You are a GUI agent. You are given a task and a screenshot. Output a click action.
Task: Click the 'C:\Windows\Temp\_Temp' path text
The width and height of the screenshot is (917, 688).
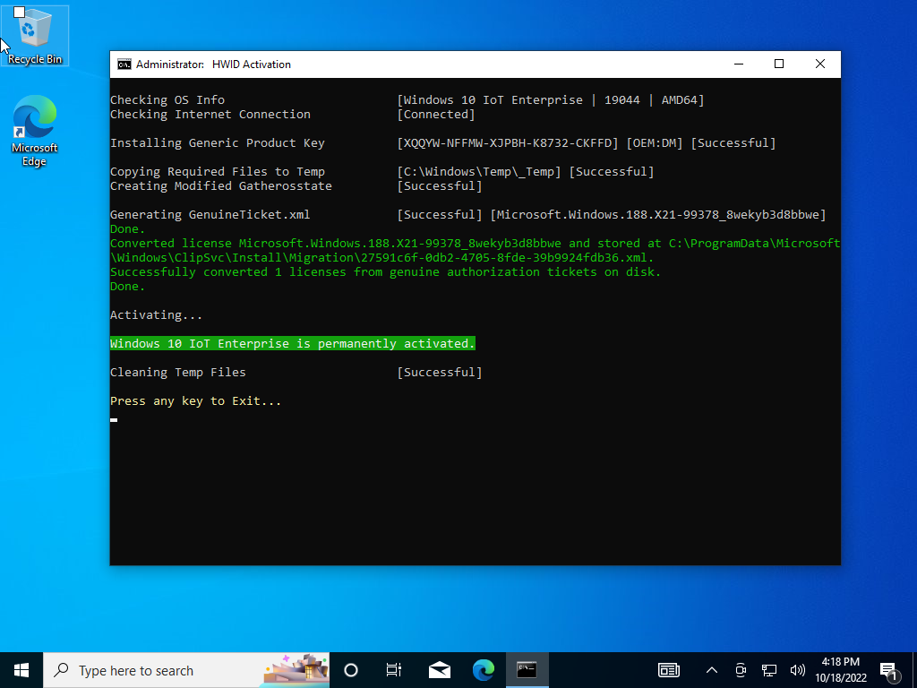point(479,171)
